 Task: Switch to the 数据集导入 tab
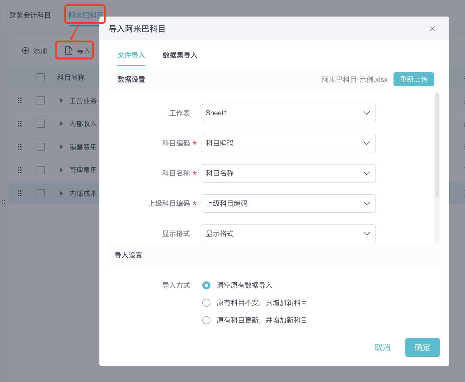coord(180,55)
